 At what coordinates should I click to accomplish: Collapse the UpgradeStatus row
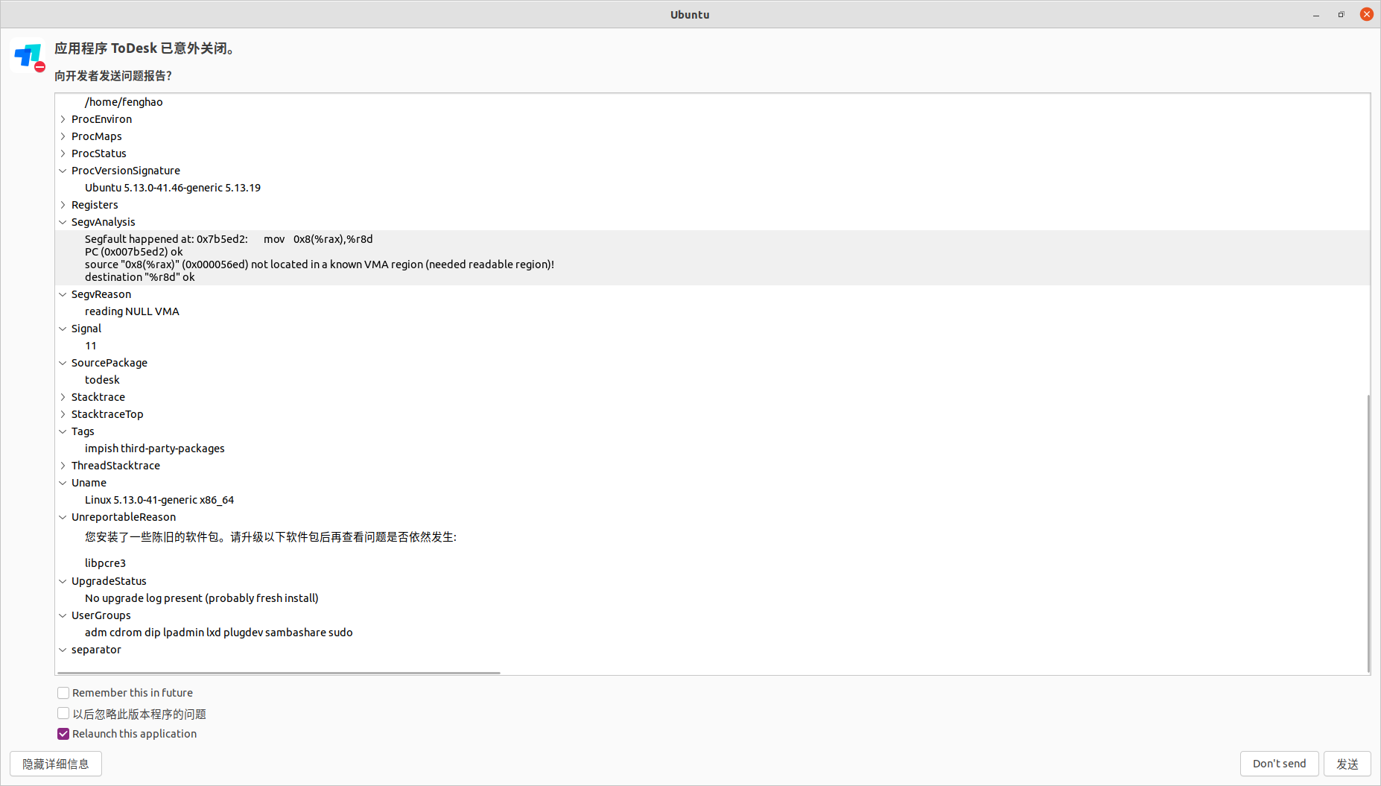pyautogui.click(x=63, y=581)
